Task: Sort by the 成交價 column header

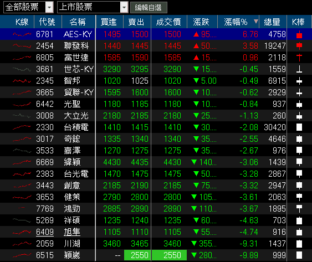Action: pyautogui.click(x=168, y=22)
